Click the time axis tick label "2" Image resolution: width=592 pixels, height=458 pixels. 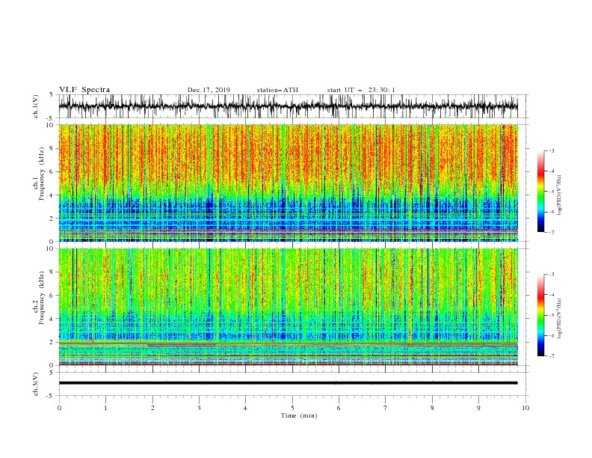click(152, 408)
